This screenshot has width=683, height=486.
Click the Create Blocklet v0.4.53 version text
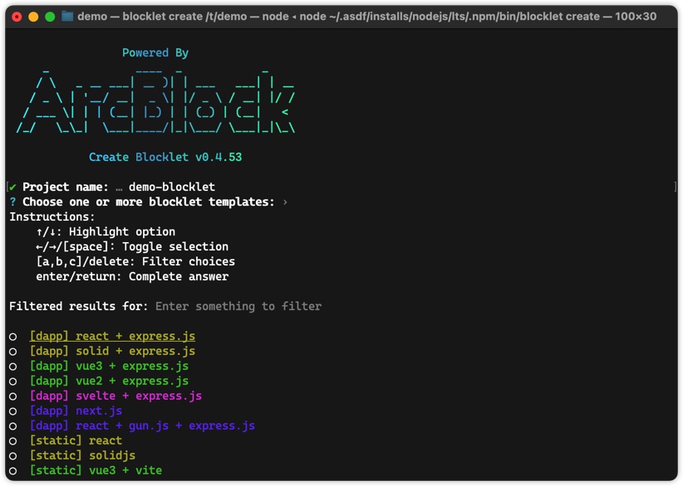point(165,157)
